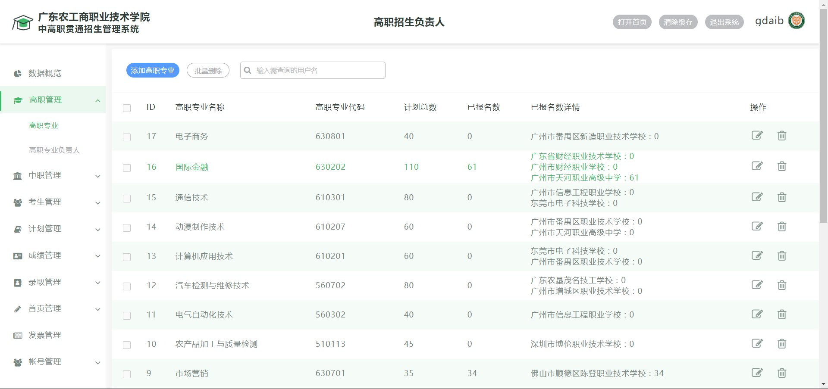This screenshot has height=389, width=828.
Task: Delete the 电子商务 row
Action: pyautogui.click(x=782, y=136)
